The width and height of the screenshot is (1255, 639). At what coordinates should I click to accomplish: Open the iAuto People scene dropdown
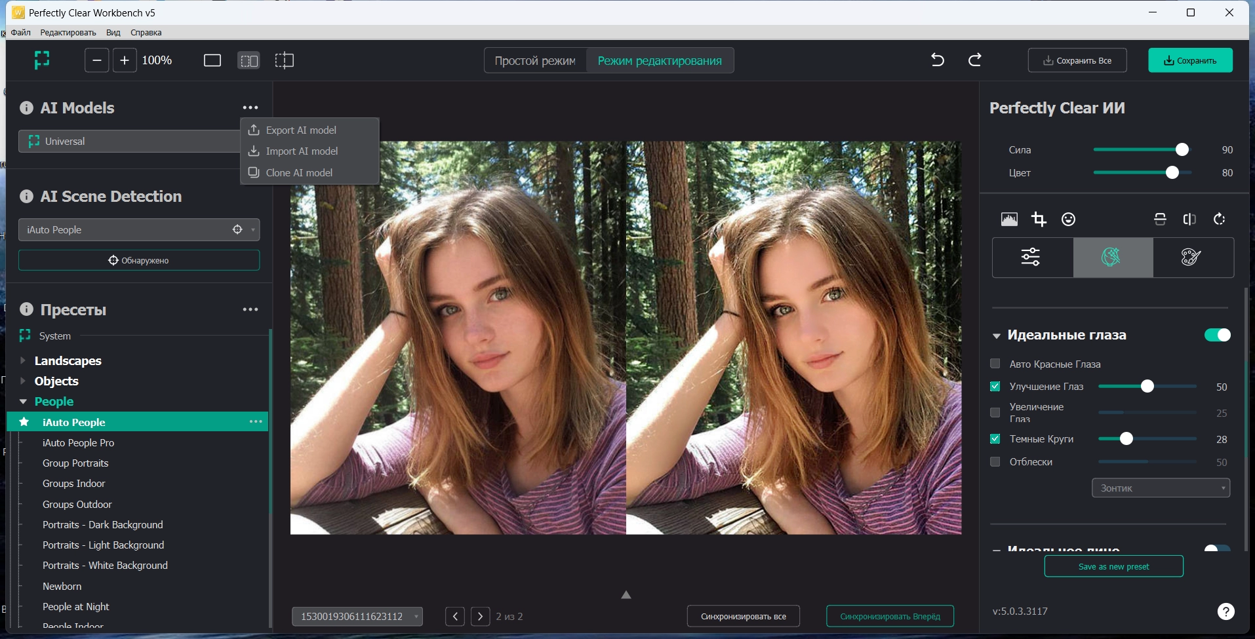point(139,230)
